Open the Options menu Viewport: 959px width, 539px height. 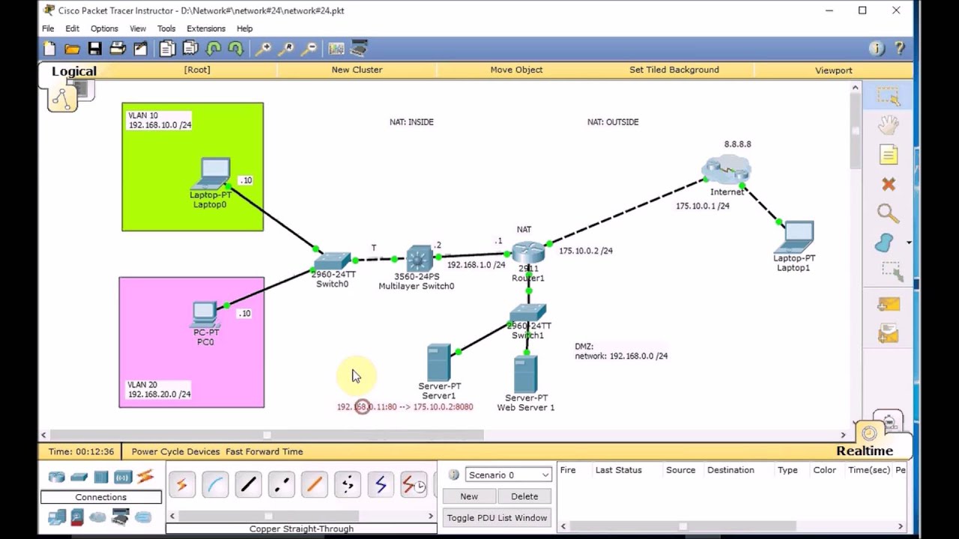point(104,28)
